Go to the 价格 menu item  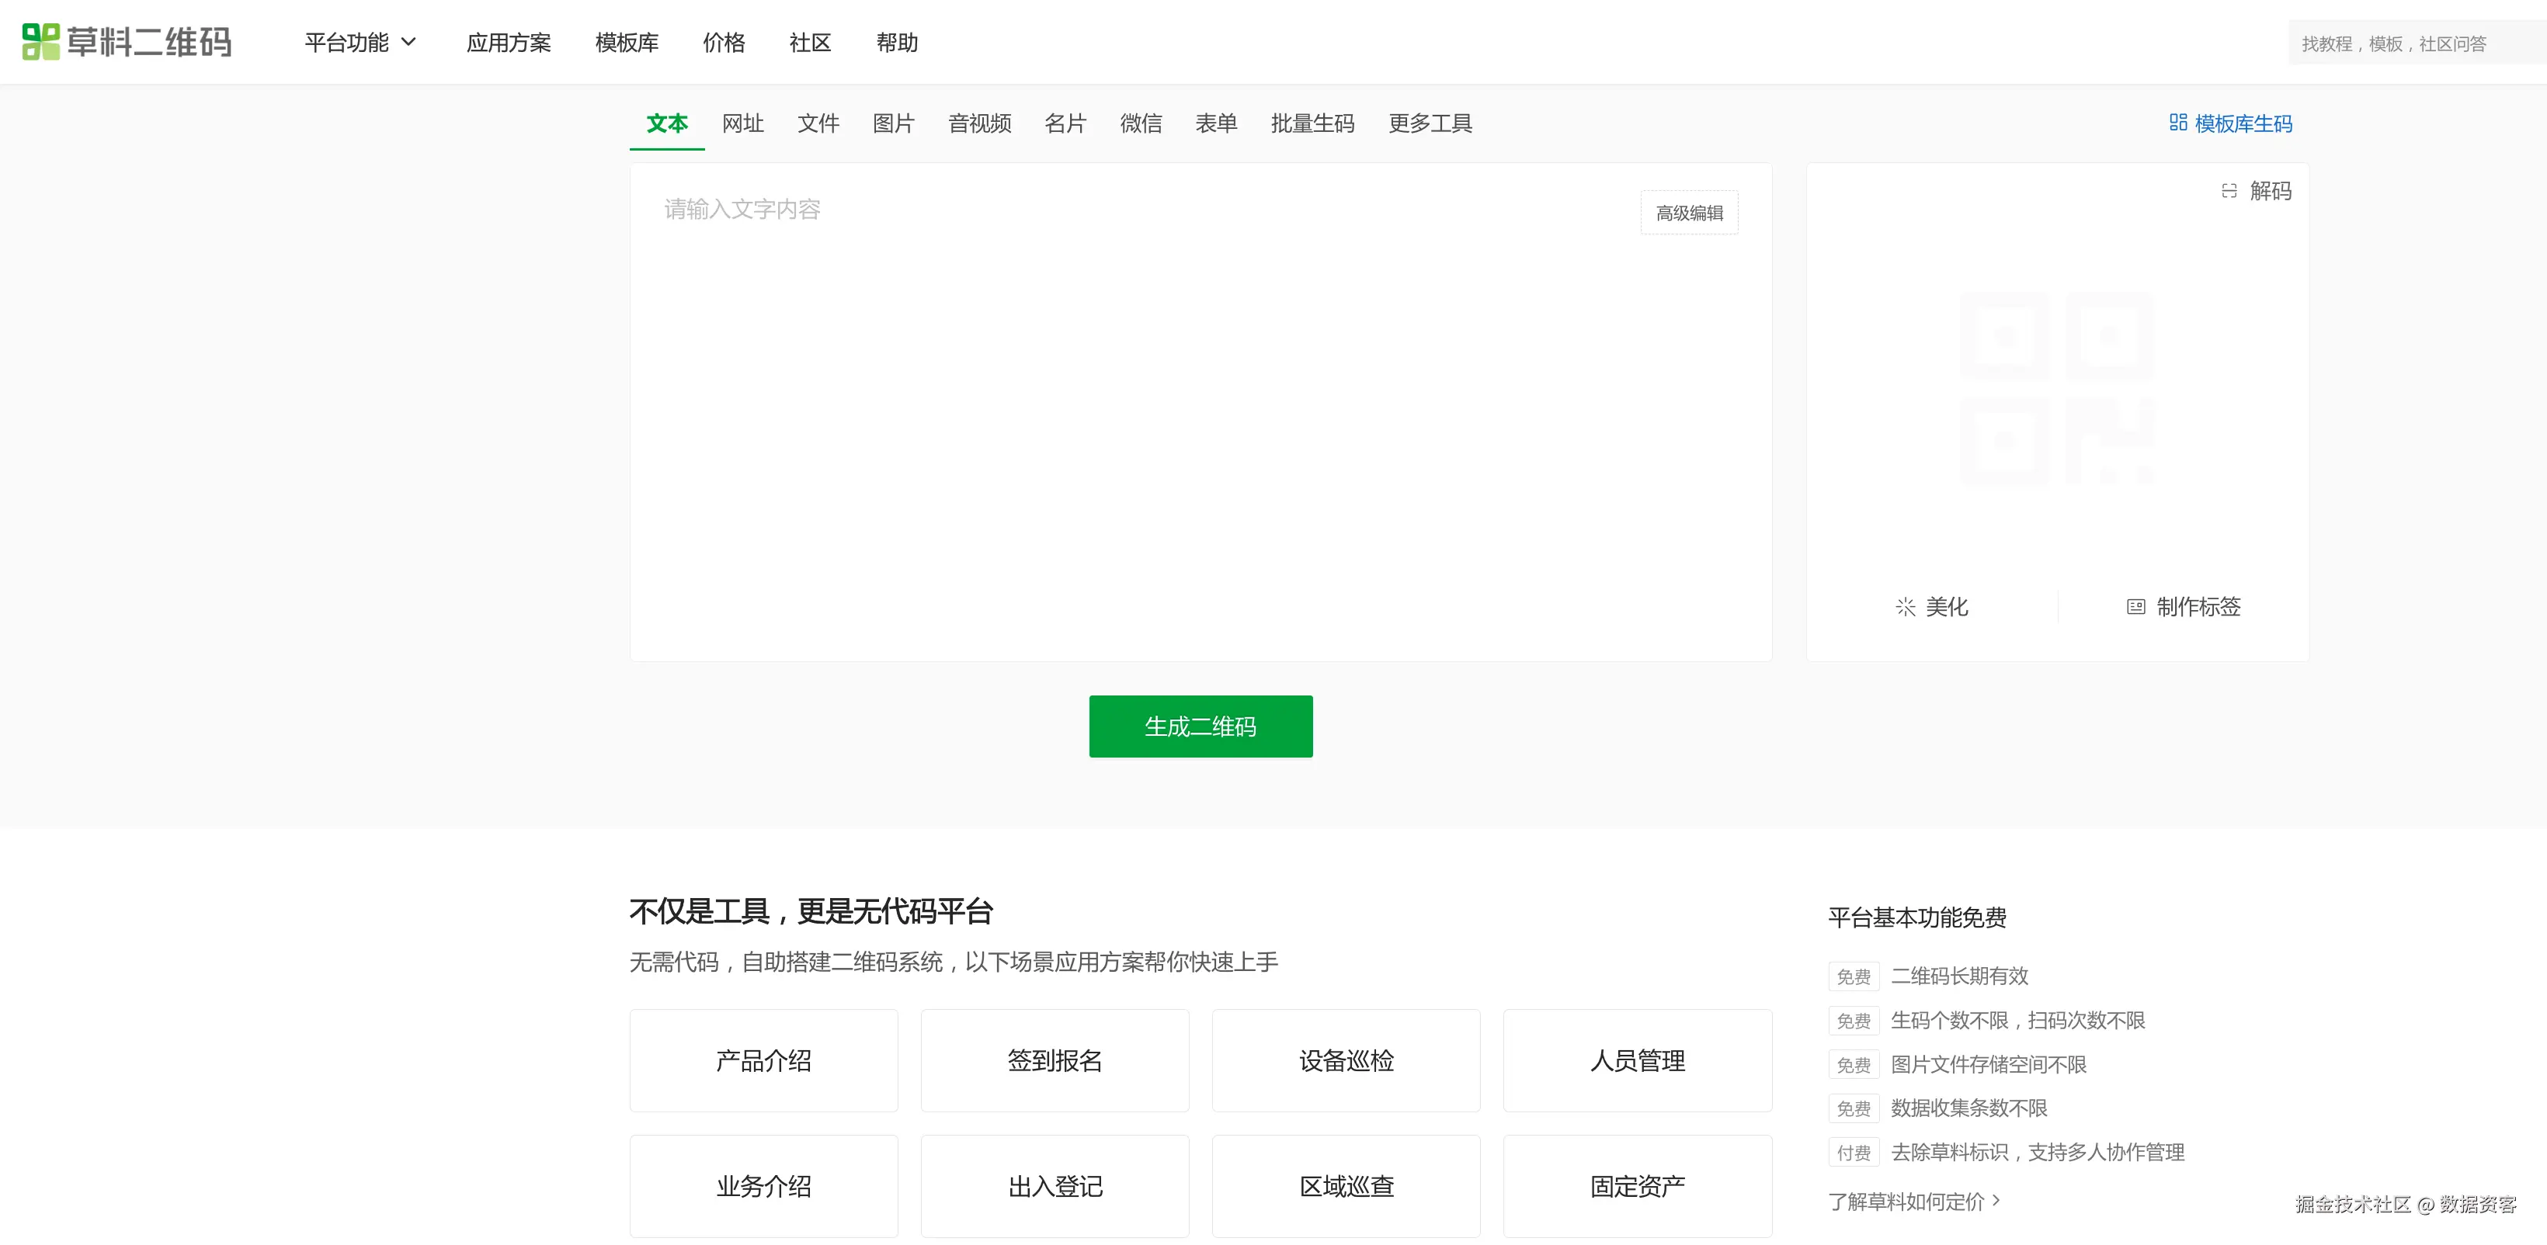click(x=724, y=43)
